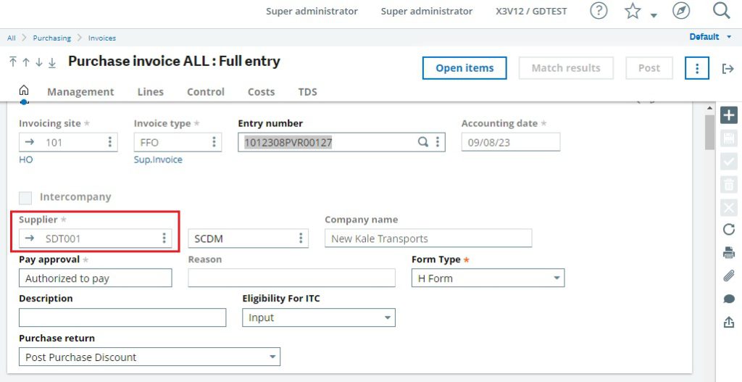Click the plus New record icon
This screenshot has height=382, width=742.
729,115
